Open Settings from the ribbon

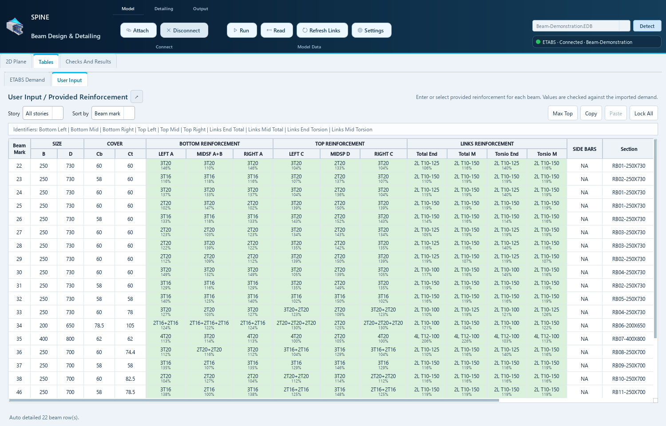pyautogui.click(x=371, y=30)
